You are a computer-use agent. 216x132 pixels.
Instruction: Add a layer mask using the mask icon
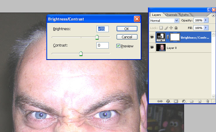click(x=176, y=101)
